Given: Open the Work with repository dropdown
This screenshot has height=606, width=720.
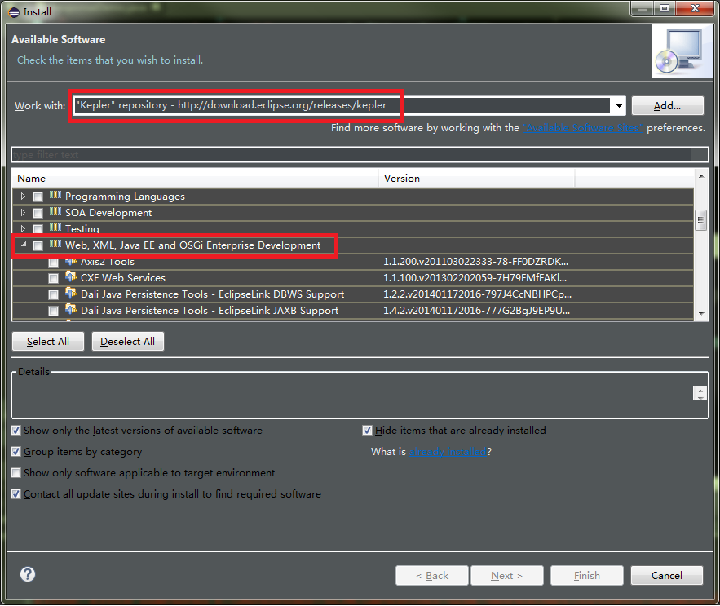Looking at the screenshot, I should tap(619, 106).
